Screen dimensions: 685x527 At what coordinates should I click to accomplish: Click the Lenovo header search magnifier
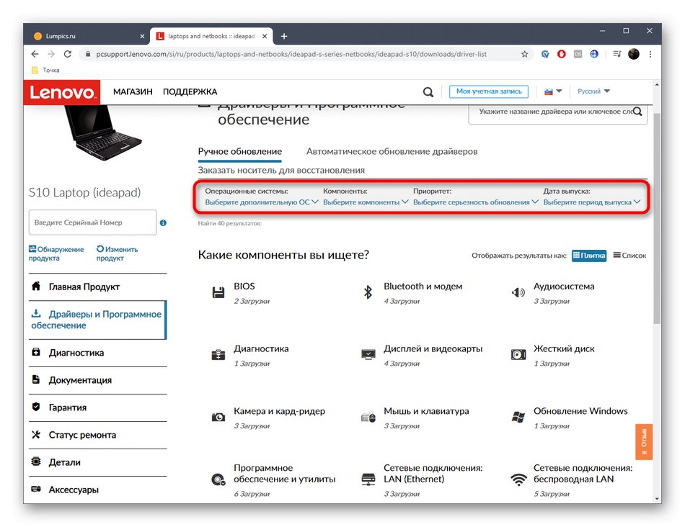coord(428,92)
